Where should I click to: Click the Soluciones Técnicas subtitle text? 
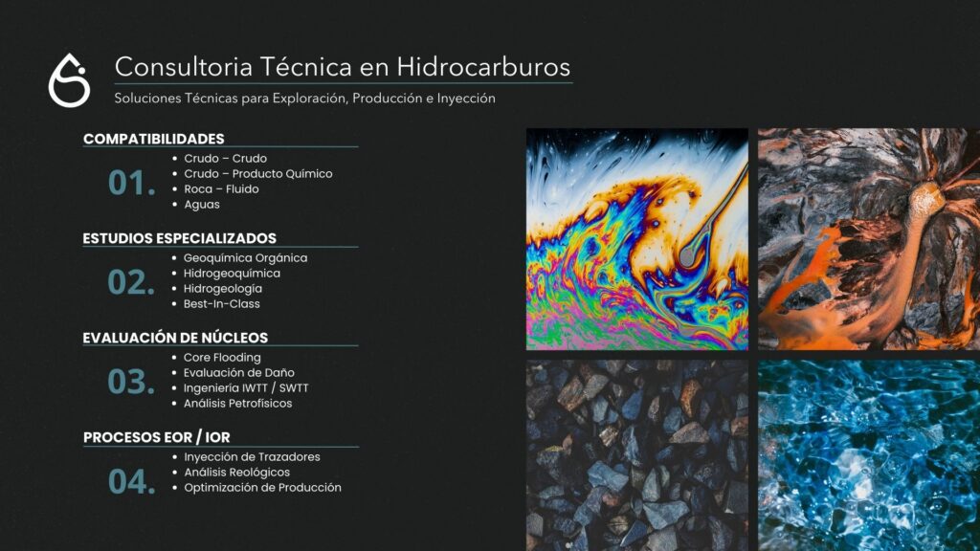point(304,99)
